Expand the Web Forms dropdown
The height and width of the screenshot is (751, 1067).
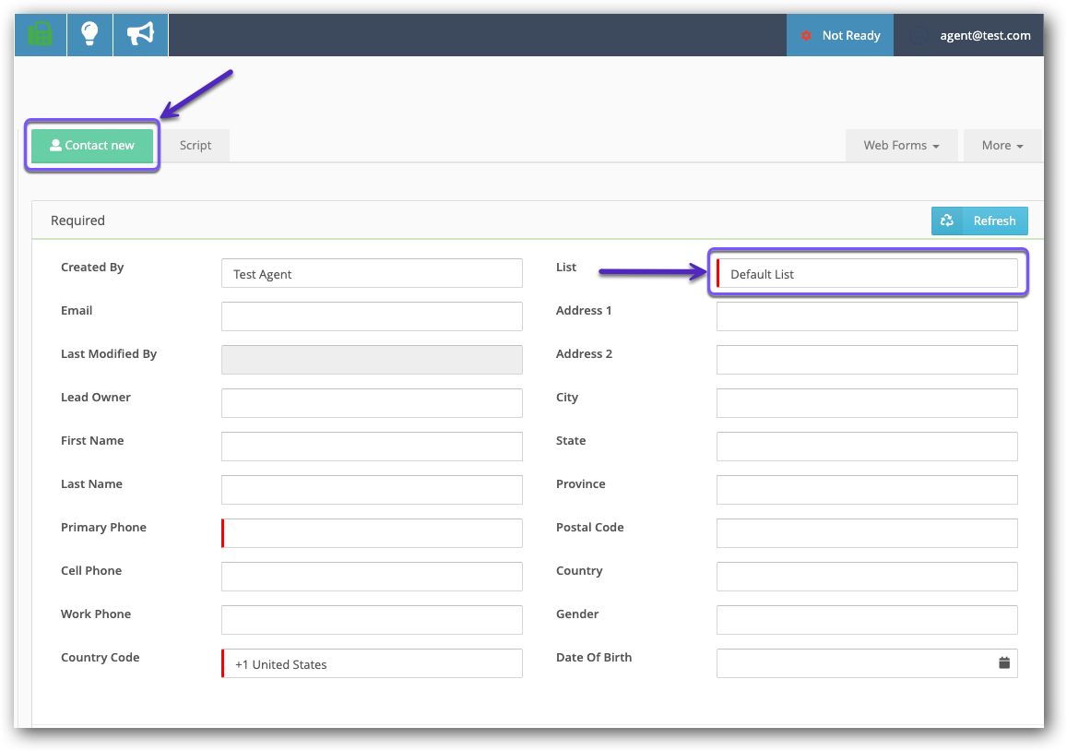901,146
